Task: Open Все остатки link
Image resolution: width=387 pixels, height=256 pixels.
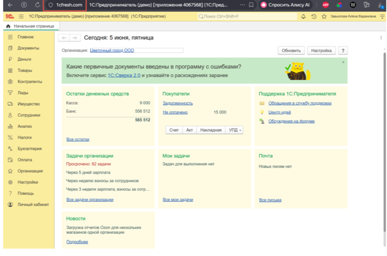Action: click(x=78, y=139)
